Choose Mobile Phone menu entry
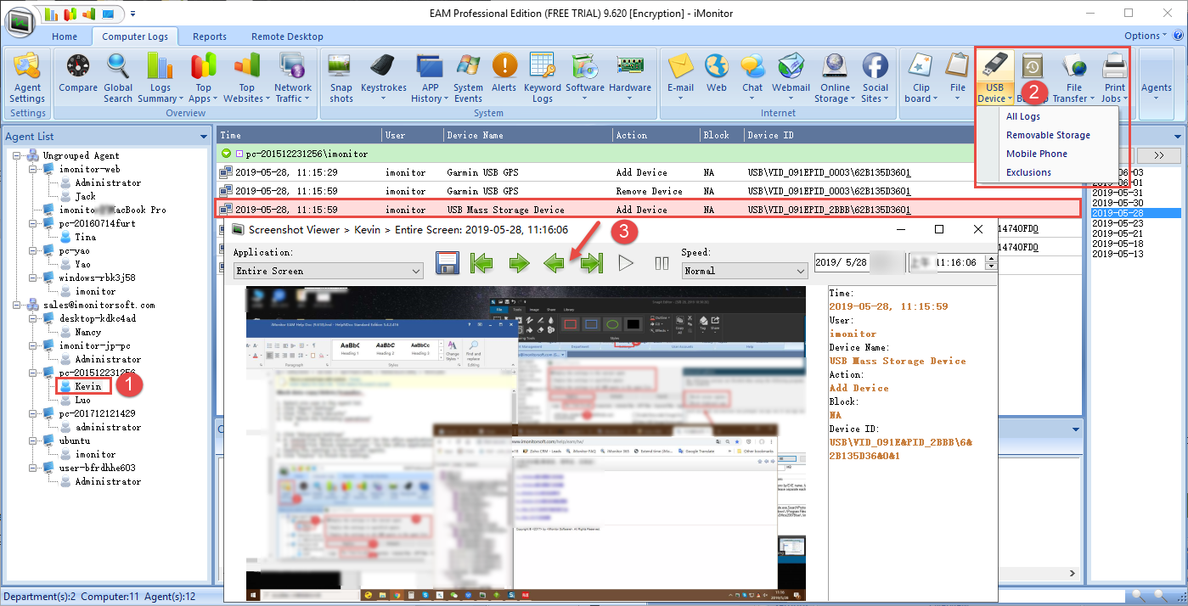This screenshot has width=1188, height=606. pos(1037,154)
